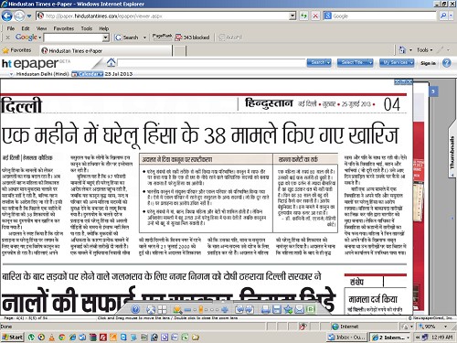Click the fit-to-screen arrows icon
The image size is (457, 343).
[151, 310]
